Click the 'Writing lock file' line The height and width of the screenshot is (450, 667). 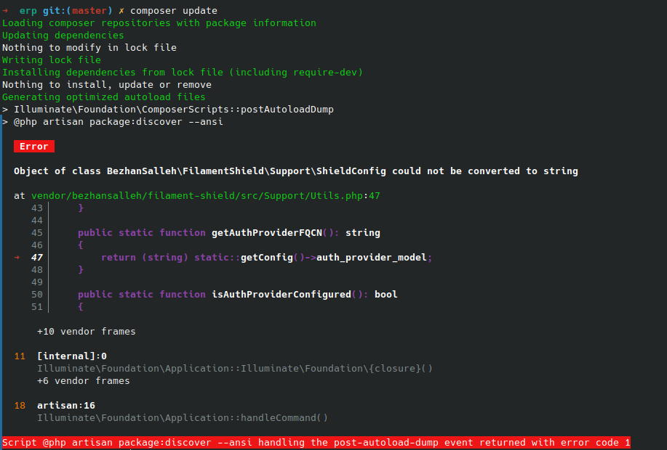click(52, 60)
